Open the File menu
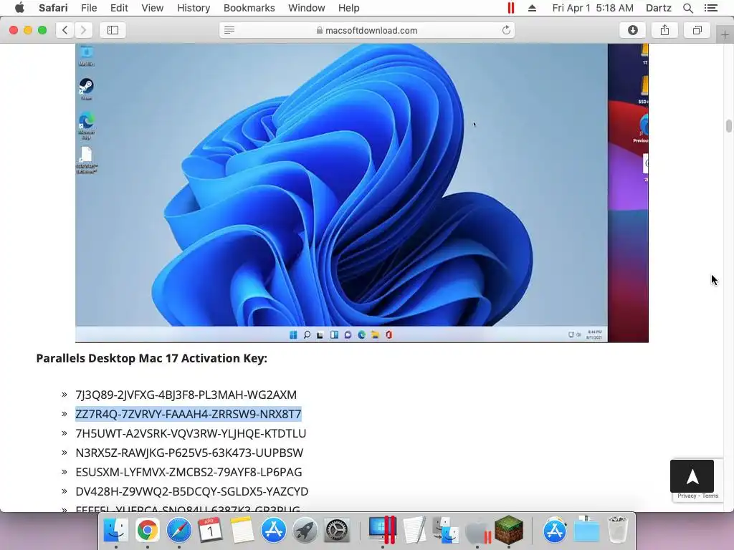The width and height of the screenshot is (734, 550). click(88, 8)
